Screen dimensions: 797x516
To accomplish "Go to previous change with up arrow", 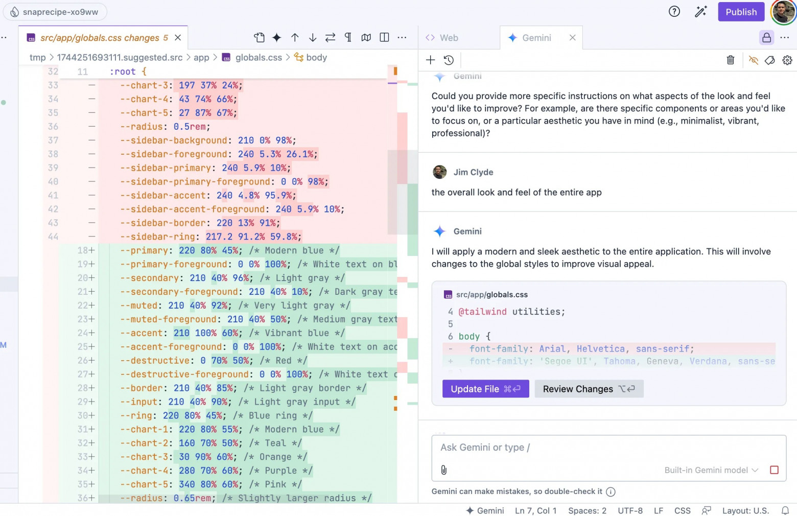I will point(295,37).
